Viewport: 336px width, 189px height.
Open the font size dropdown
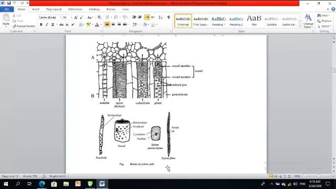tap(71, 17)
